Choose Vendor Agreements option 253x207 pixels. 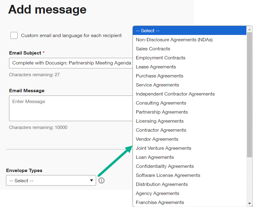[157, 139]
